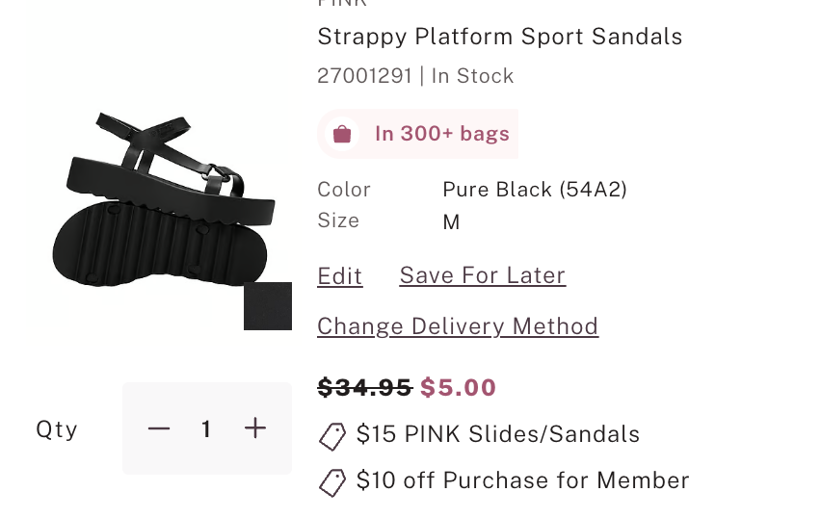This screenshot has height=518, width=821.
Task: Click the $5.00 sale price
Action: pos(459,387)
